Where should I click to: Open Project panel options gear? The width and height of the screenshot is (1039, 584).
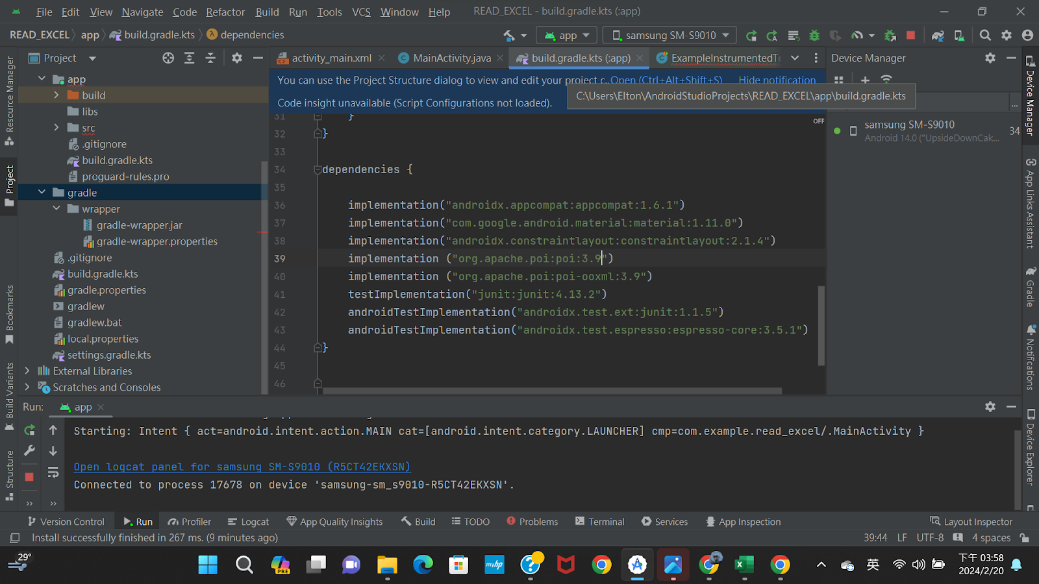click(x=237, y=58)
